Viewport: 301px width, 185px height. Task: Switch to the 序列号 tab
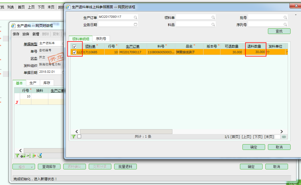(101, 39)
